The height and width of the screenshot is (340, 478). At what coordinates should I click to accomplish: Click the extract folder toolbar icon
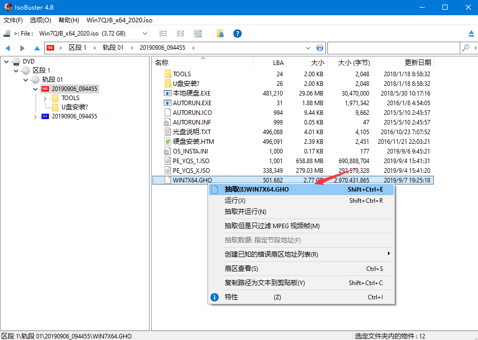pyautogui.click(x=220, y=34)
